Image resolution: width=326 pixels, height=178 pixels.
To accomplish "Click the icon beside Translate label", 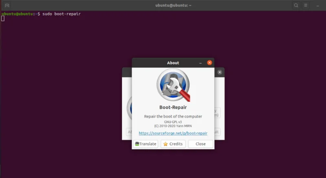I will point(137,144).
